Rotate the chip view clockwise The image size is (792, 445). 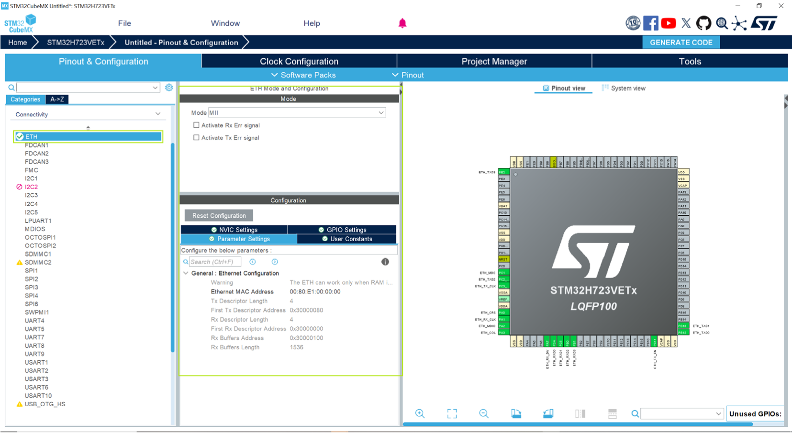coord(516,413)
